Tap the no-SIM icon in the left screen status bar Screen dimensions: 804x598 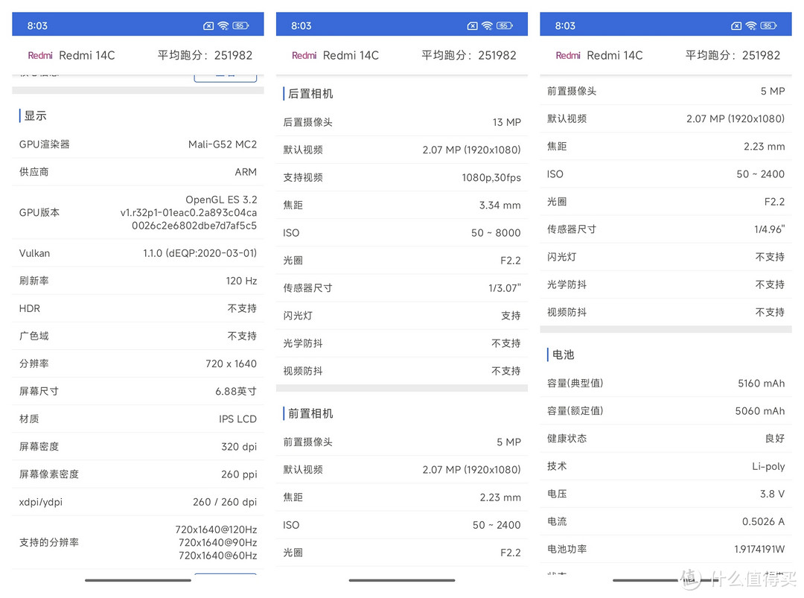click(x=208, y=25)
